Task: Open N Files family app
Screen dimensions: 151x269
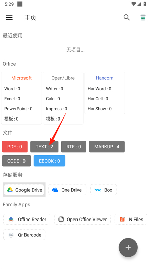Action: point(131,219)
